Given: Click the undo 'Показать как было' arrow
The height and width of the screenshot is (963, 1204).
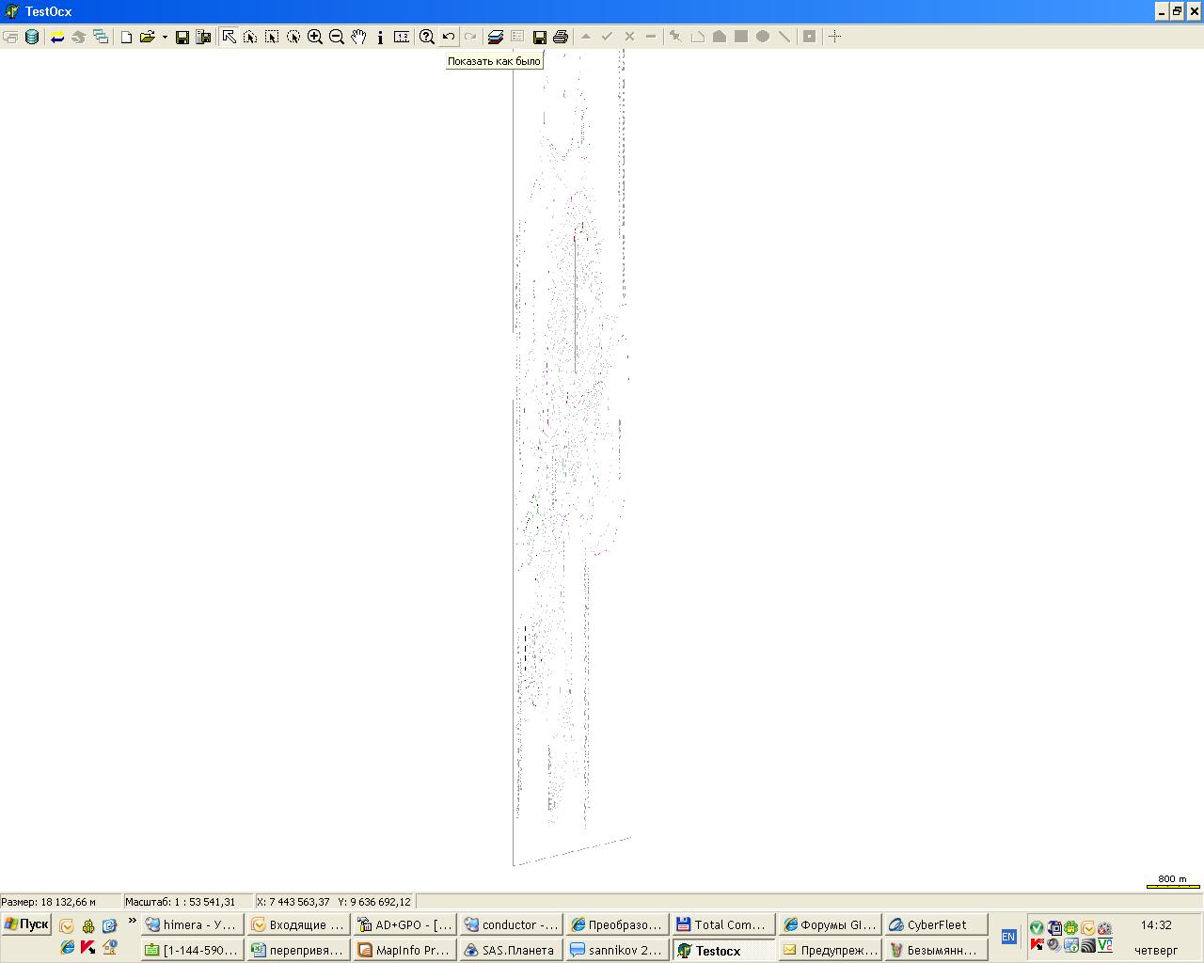Looking at the screenshot, I should [449, 37].
